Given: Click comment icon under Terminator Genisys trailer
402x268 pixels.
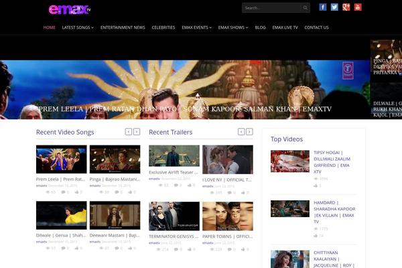Looking at the screenshot, I should [176, 249].
